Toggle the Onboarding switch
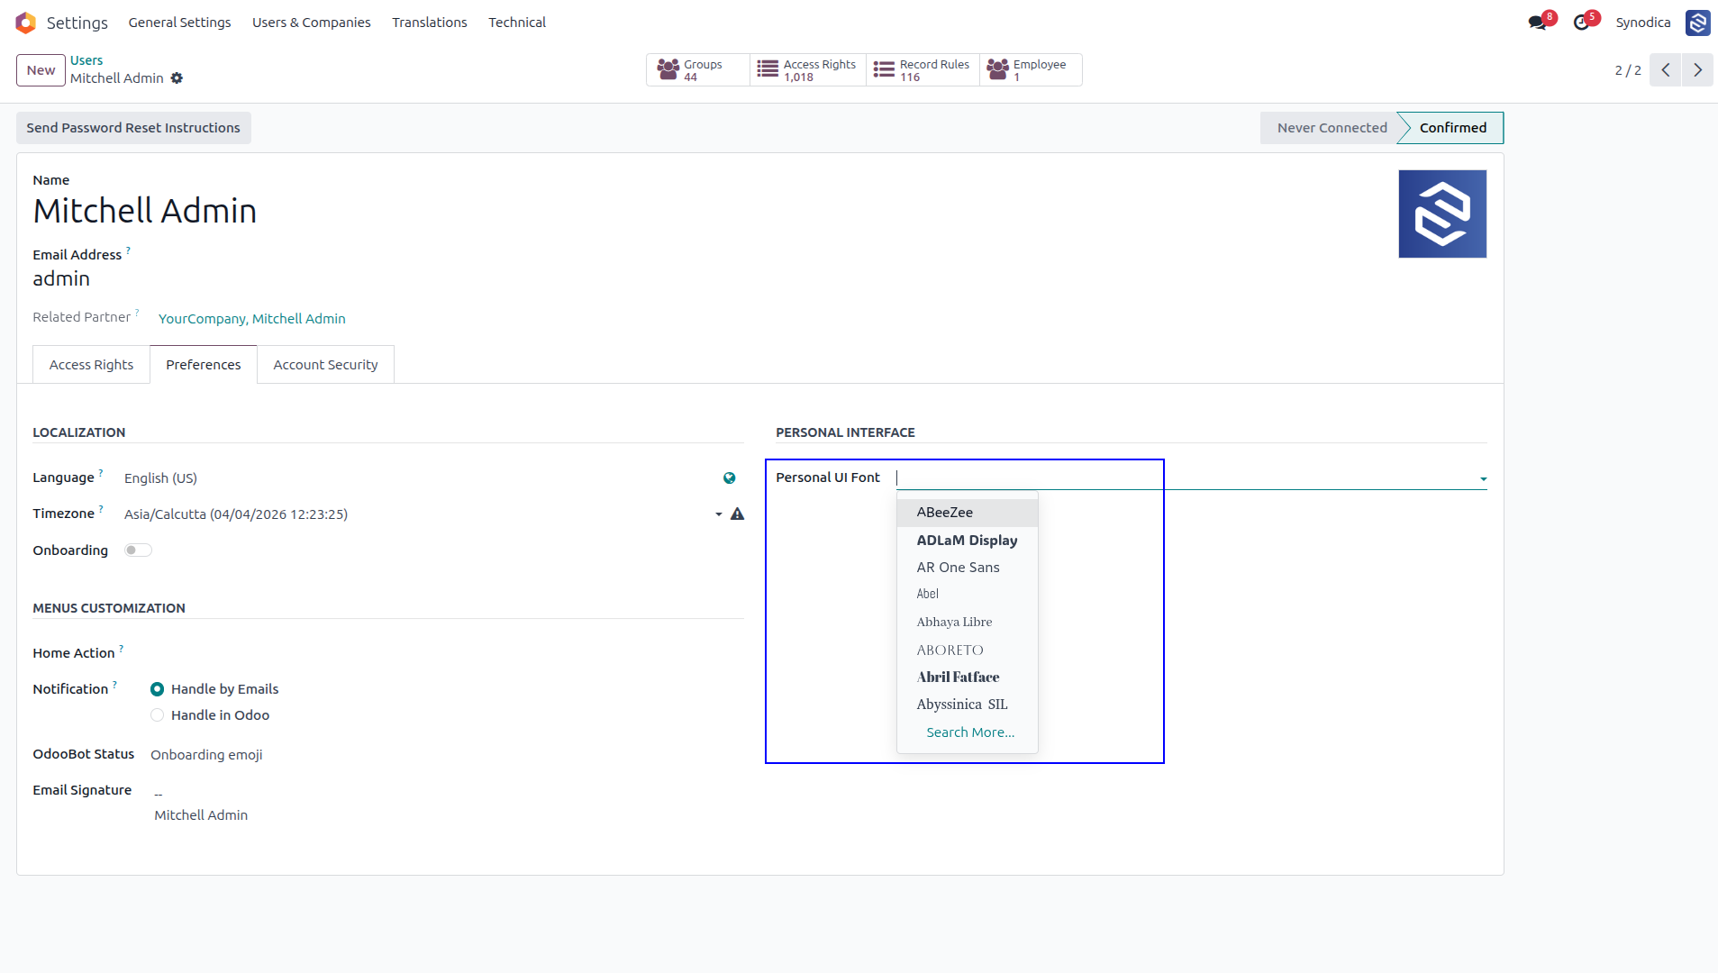Viewport: 1718px width, 973px height. pos(138,550)
